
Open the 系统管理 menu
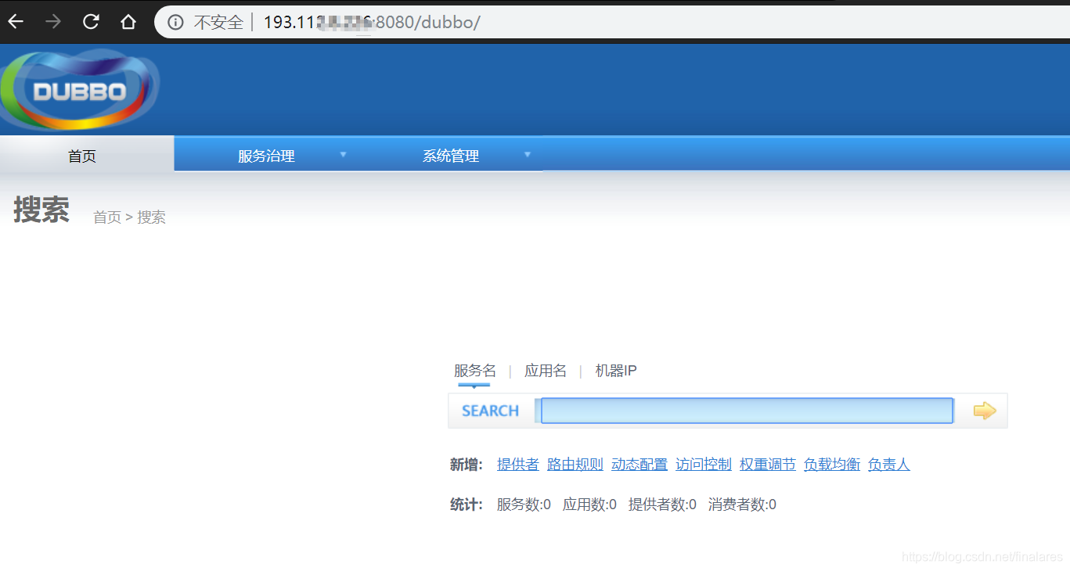coord(451,156)
